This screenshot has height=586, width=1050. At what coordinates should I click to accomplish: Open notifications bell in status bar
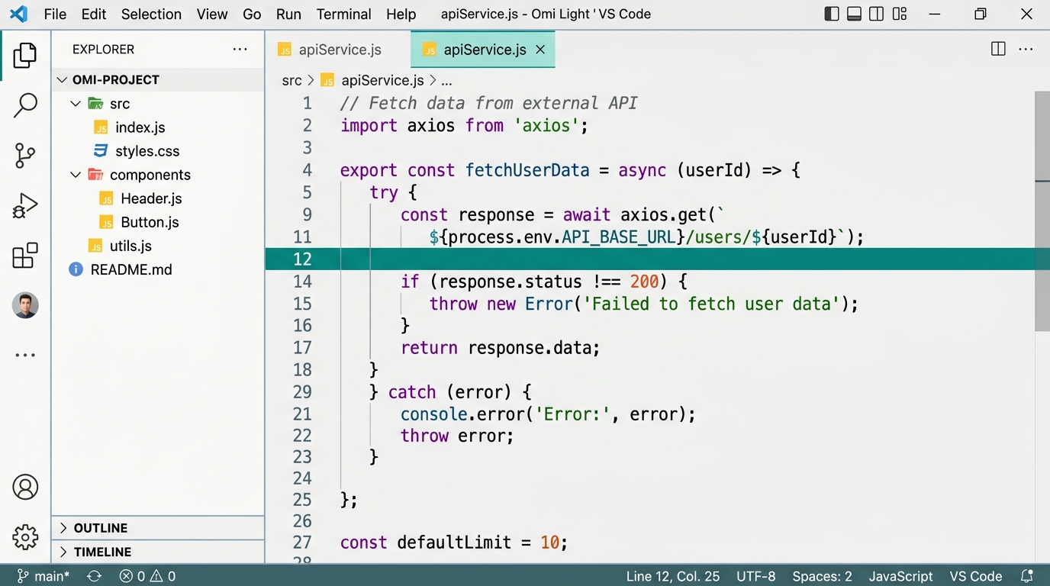click(1026, 576)
